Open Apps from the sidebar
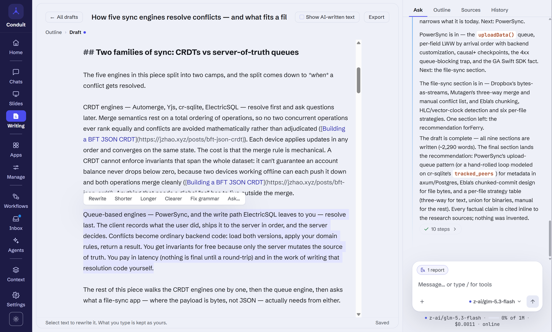 pos(16,150)
